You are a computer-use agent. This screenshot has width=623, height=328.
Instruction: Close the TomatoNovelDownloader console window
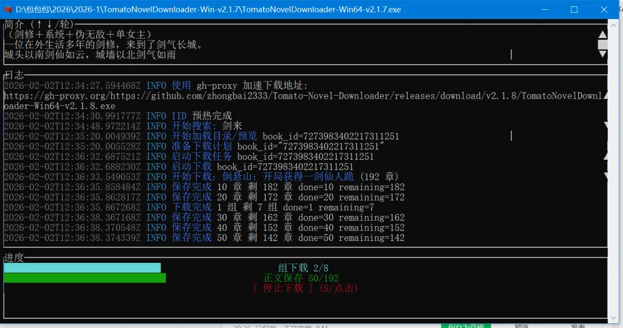[604, 9]
